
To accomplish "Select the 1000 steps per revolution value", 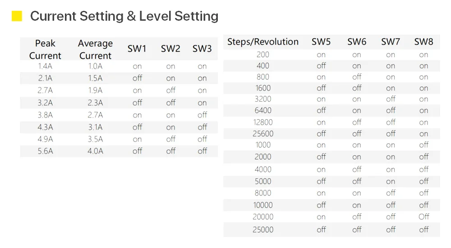I will coord(263,145).
